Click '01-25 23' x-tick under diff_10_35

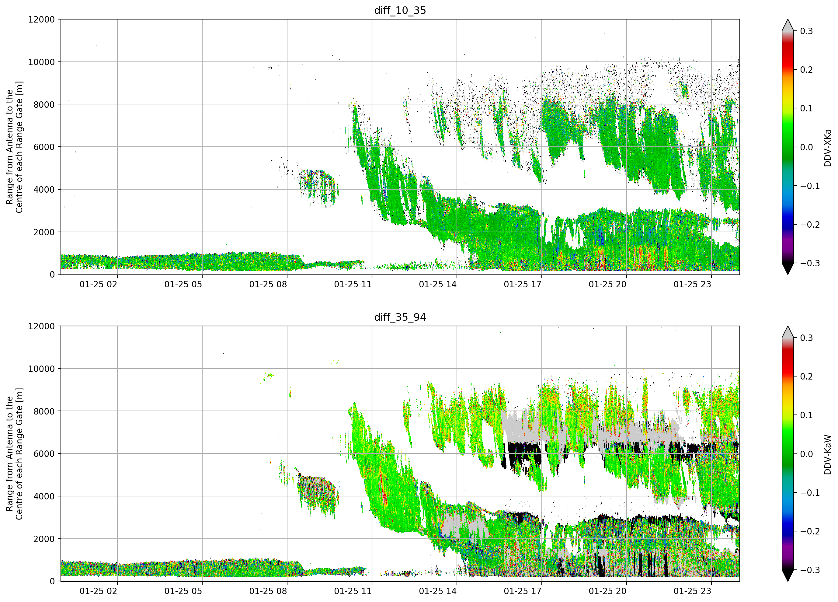click(x=692, y=284)
